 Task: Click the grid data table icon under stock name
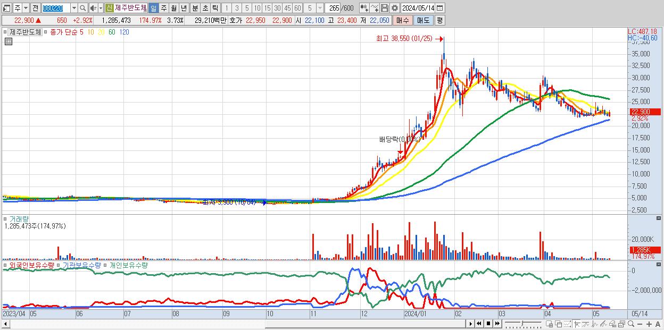point(9,41)
